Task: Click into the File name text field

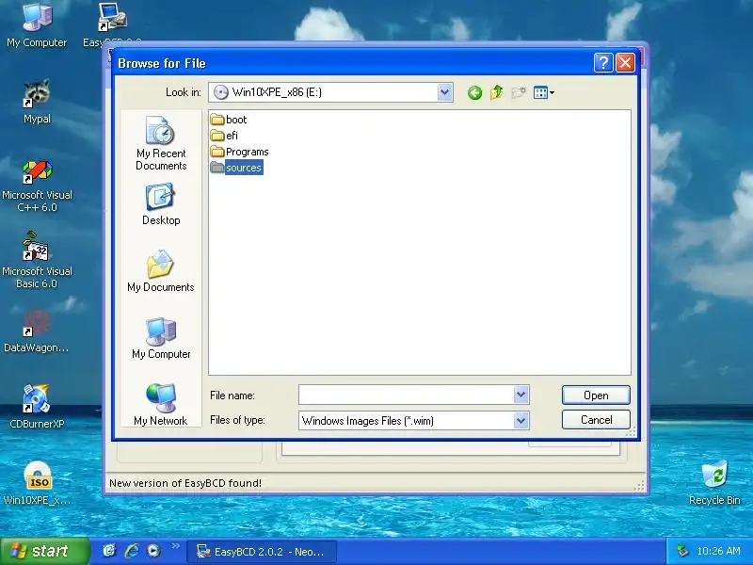Action: coord(407,395)
